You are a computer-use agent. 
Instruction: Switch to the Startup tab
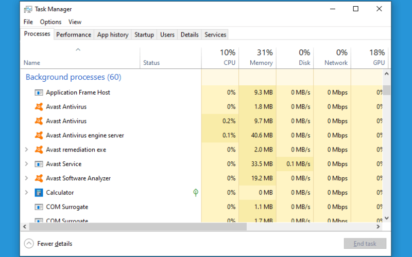point(144,34)
